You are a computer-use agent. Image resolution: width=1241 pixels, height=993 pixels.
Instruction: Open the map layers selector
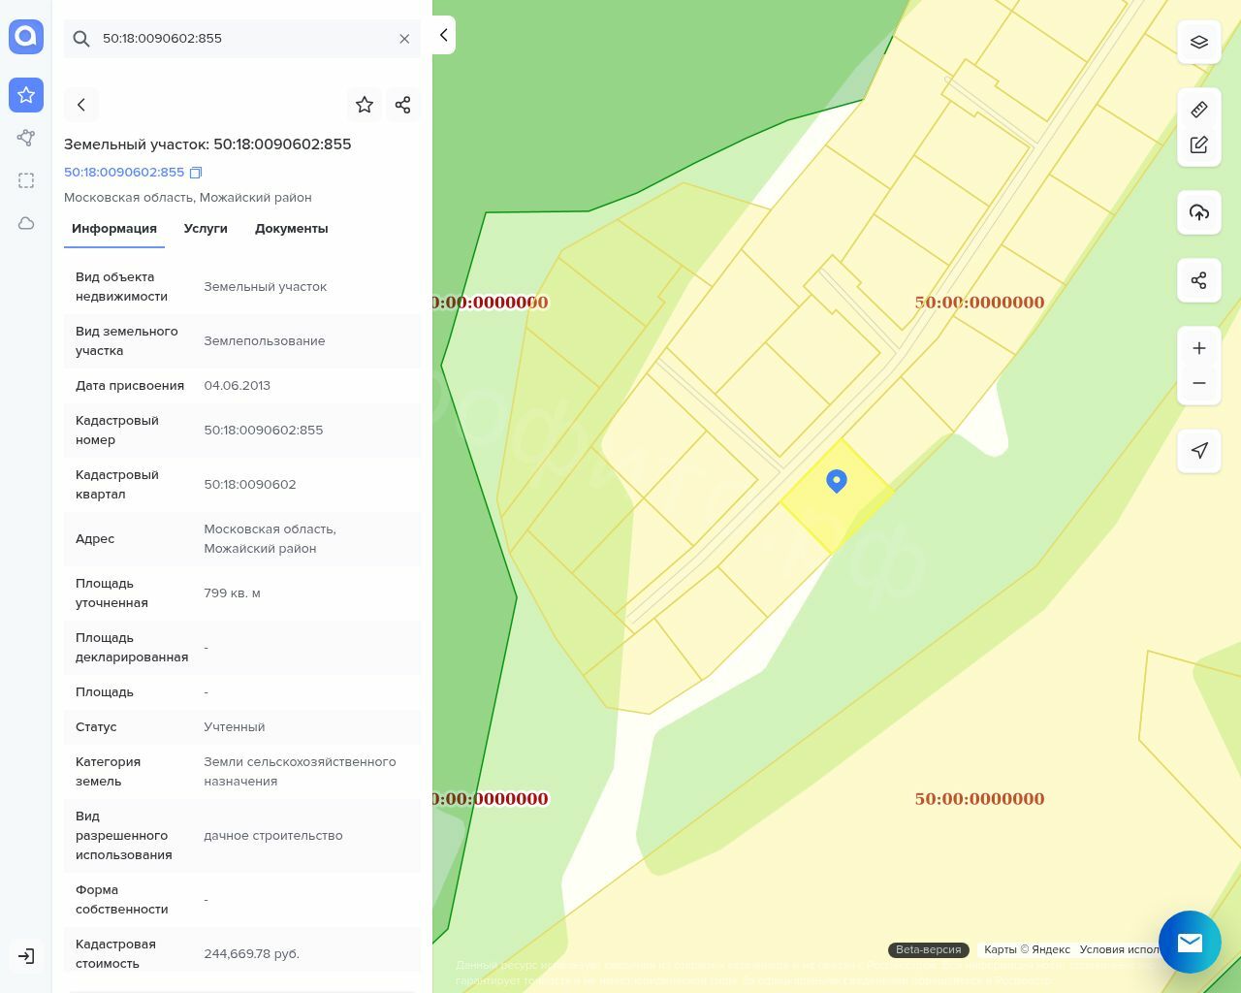click(x=1199, y=42)
